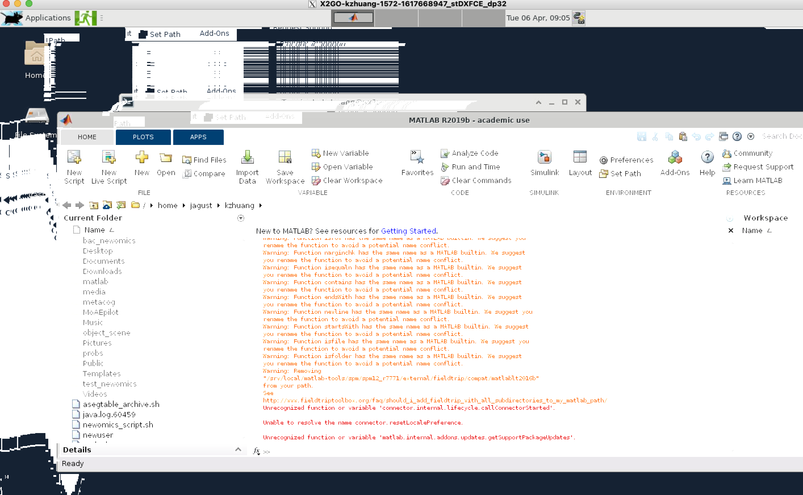The image size is (803, 495).
Task: Open the Current Folder panel actions menu
Action: point(241,218)
